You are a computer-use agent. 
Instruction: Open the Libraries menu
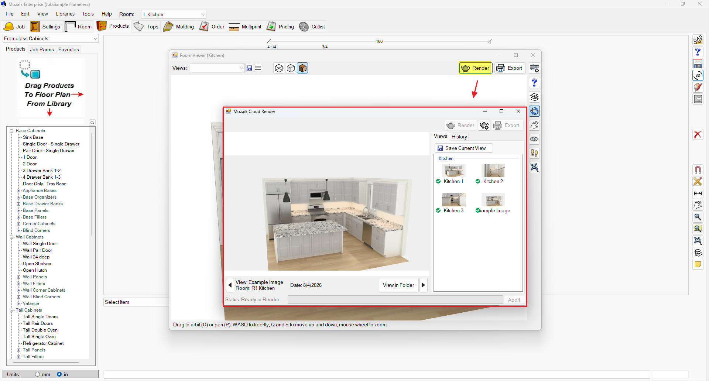point(65,14)
